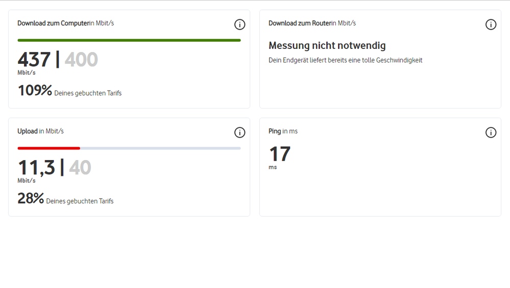This screenshot has height=288, width=510.
Task: Open info icon for Download zum Computer
Action: (x=239, y=24)
